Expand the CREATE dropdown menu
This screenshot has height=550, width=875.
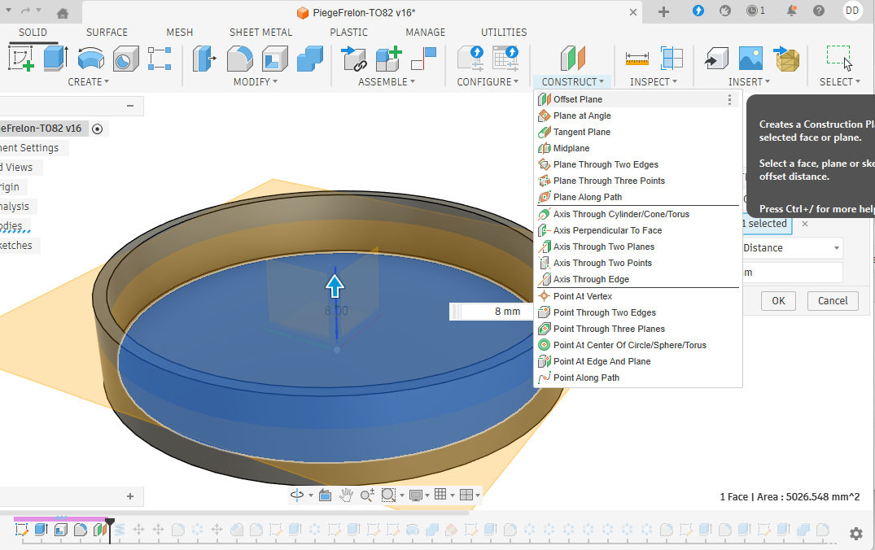[x=88, y=81]
